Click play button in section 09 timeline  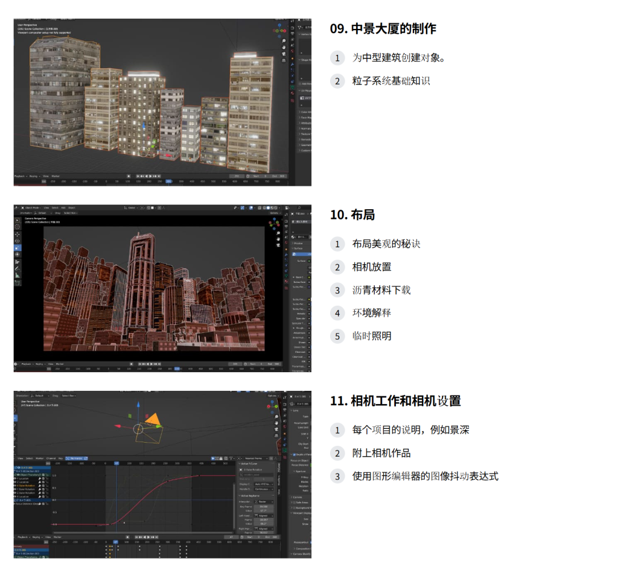(x=150, y=176)
